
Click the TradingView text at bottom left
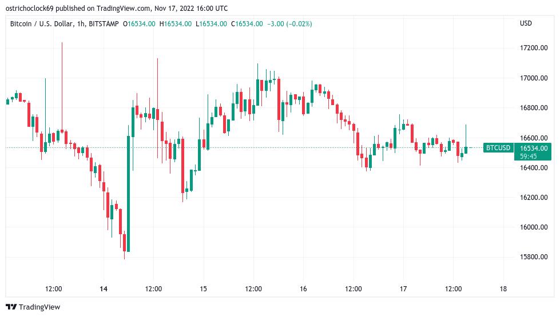point(39,307)
